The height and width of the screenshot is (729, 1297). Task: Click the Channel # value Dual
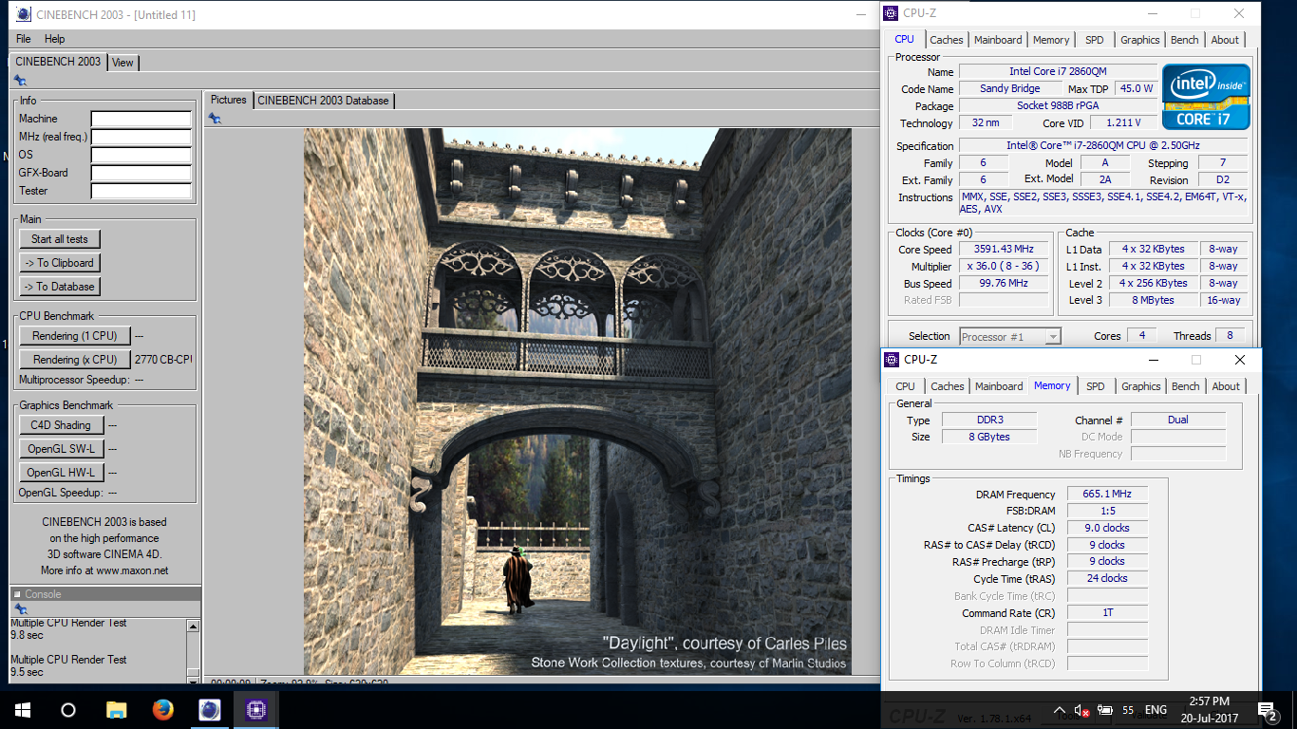(1178, 420)
